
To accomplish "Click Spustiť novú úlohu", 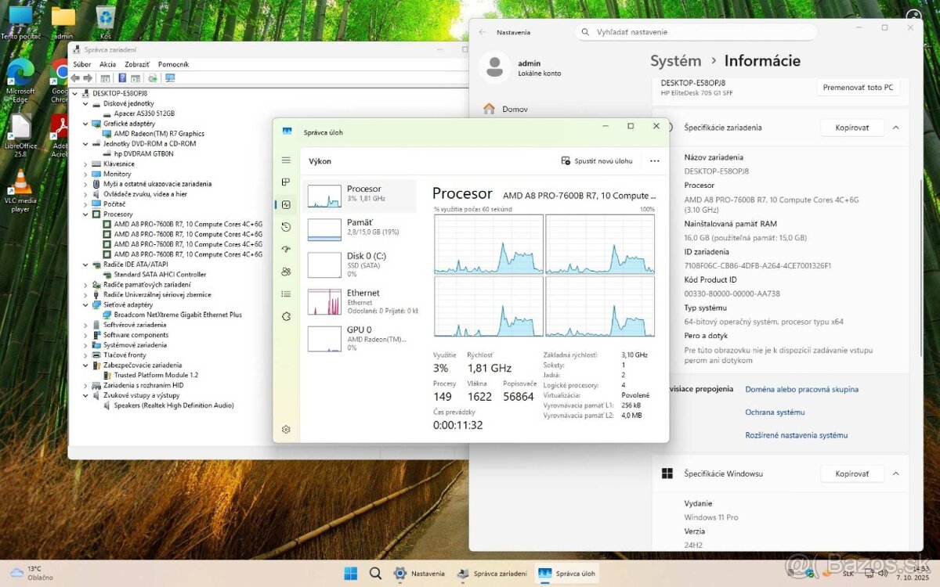I will pos(598,160).
